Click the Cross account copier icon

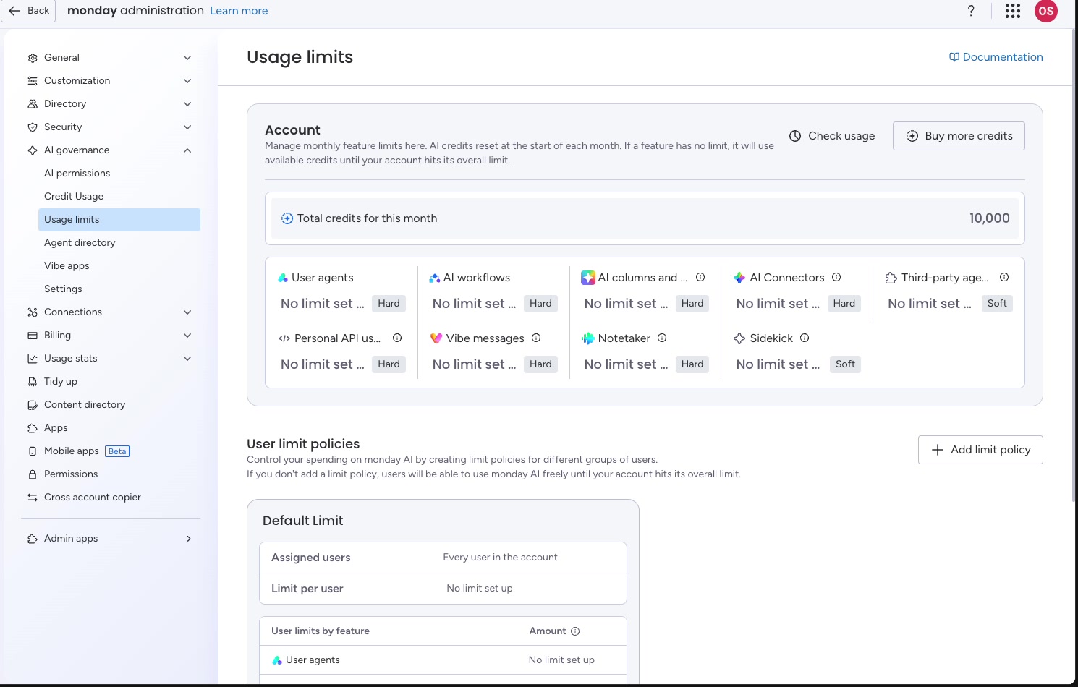(x=33, y=498)
